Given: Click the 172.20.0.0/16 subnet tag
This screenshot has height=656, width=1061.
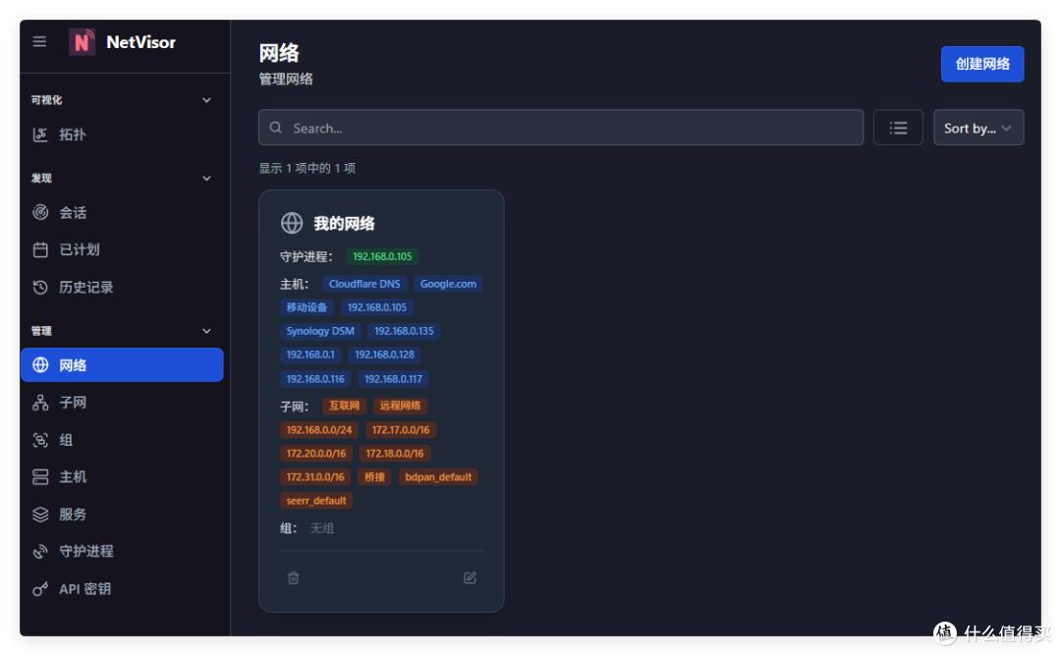Looking at the screenshot, I should tap(316, 454).
